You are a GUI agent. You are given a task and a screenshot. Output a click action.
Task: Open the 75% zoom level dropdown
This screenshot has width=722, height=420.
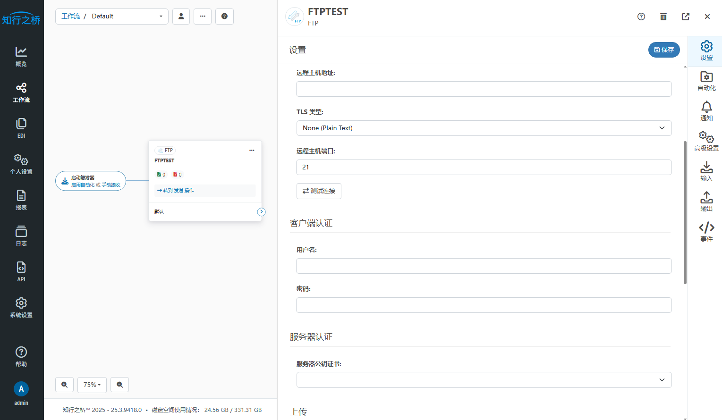pyautogui.click(x=92, y=385)
